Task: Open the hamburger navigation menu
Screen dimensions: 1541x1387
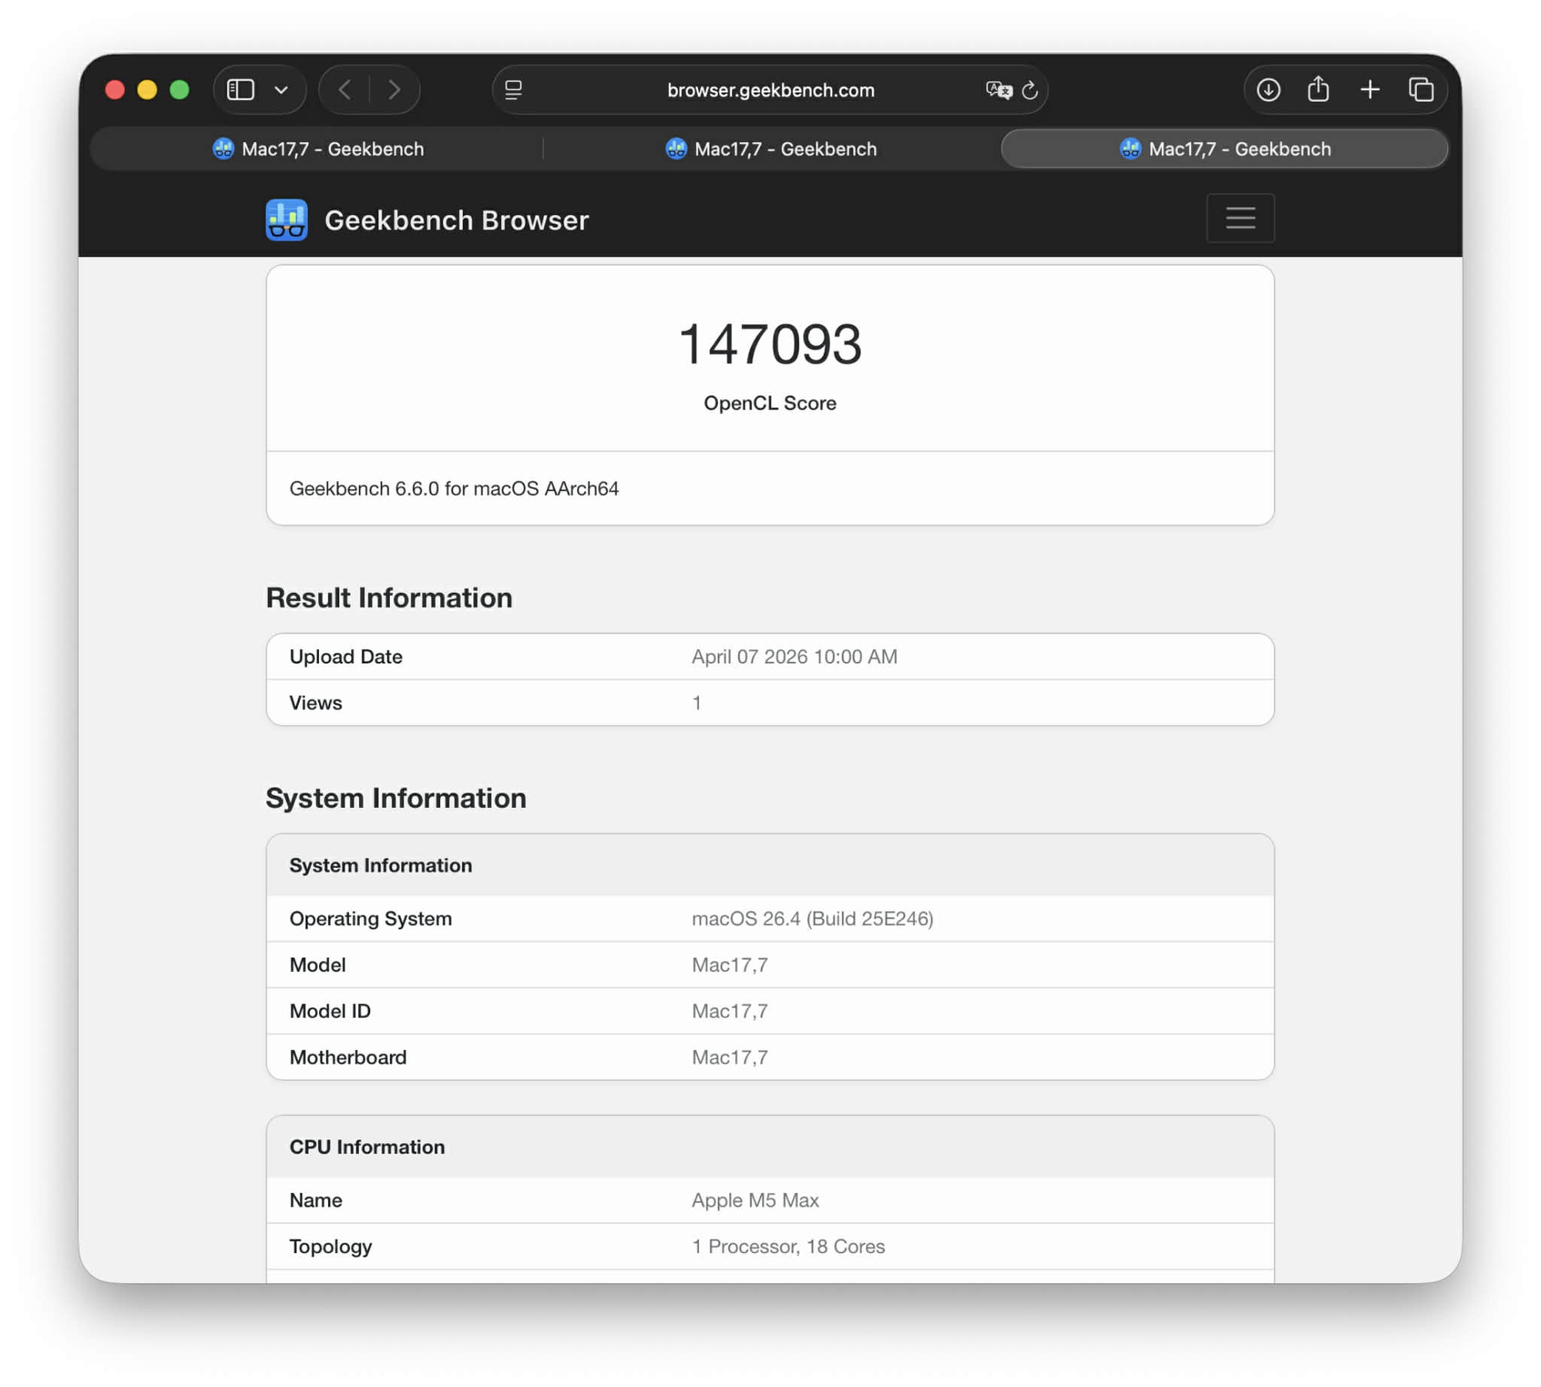Action: (1240, 219)
